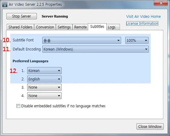The image size is (170, 136).
Task: Click the Stop Server button
Action: [x=21, y=16]
